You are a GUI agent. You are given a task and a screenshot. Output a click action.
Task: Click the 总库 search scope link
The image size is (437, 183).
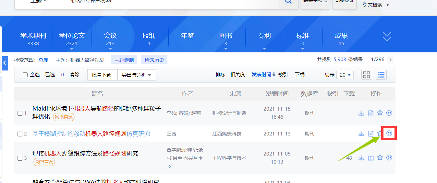(43, 60)
